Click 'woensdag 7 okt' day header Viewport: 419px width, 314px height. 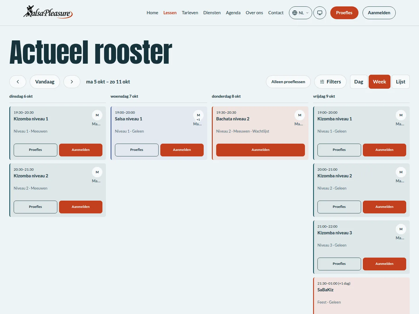click(x=124, y=96)
